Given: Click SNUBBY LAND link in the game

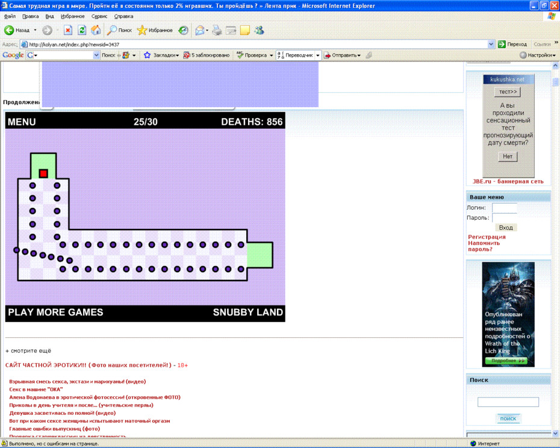Looking at the screenshot, I should pyautogui.click(x=248, y=313).
